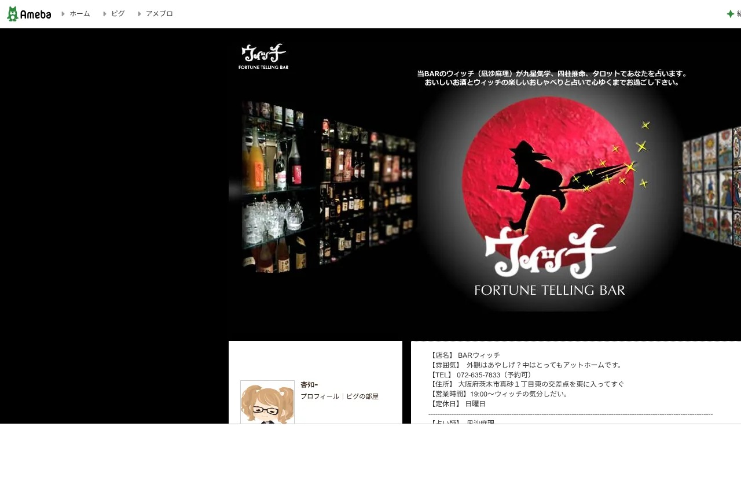Screen dimensions: 741x497
Task: Click the 【定休日】 日曜日 line
Action: pos(457,404)
